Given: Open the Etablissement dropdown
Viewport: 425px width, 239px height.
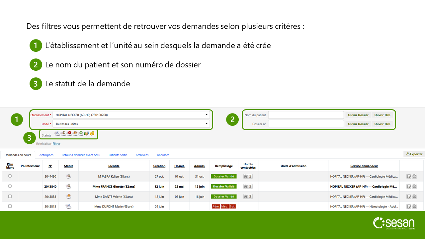Looking at the screenshot, I should coord(131,115).
